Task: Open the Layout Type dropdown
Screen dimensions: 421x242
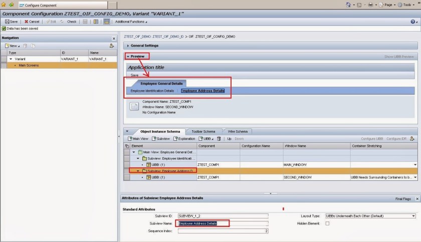Action: 413,216
